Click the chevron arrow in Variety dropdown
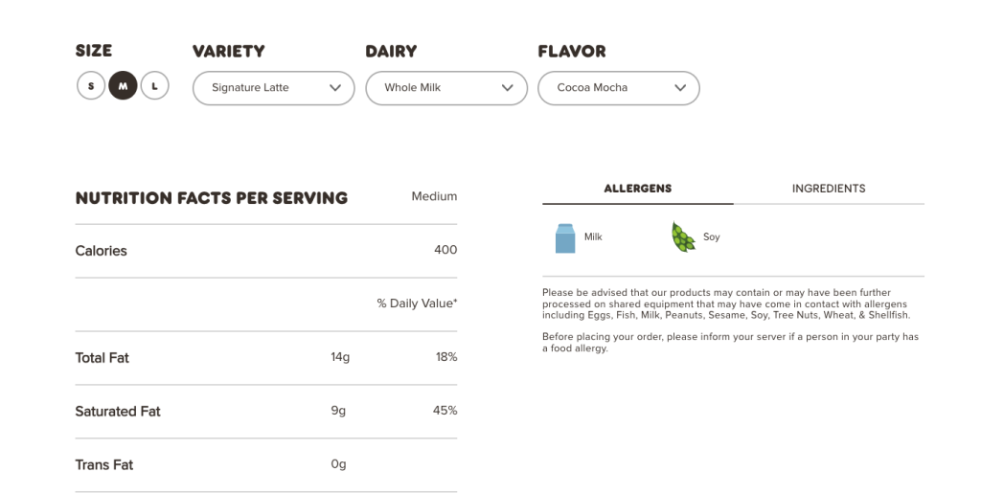Viewport: 981px width, 494px height. click(x=335, y=88)
